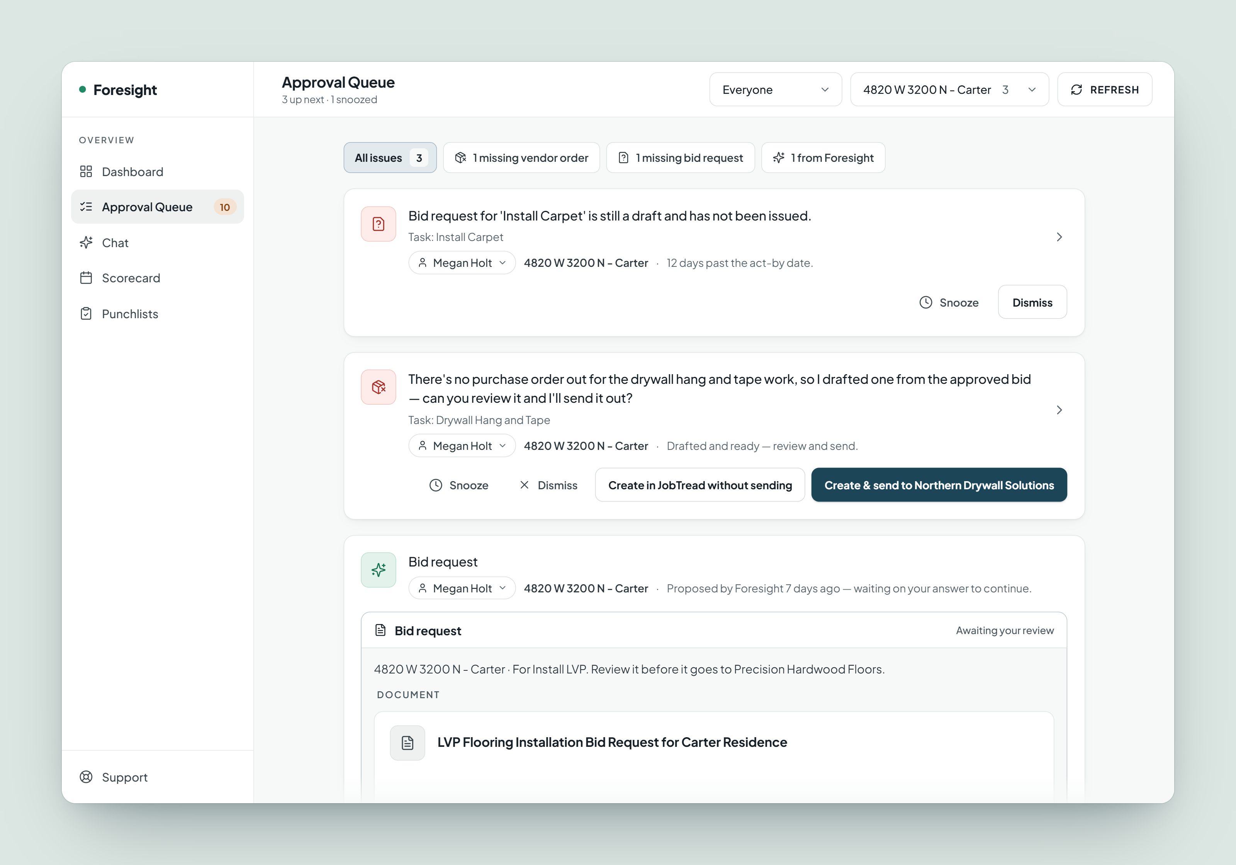This screenshot has width=1236, height=865.
Task: Open Approval Queue in sidebar
Action: pyautogui.click(x=157, y=207)
